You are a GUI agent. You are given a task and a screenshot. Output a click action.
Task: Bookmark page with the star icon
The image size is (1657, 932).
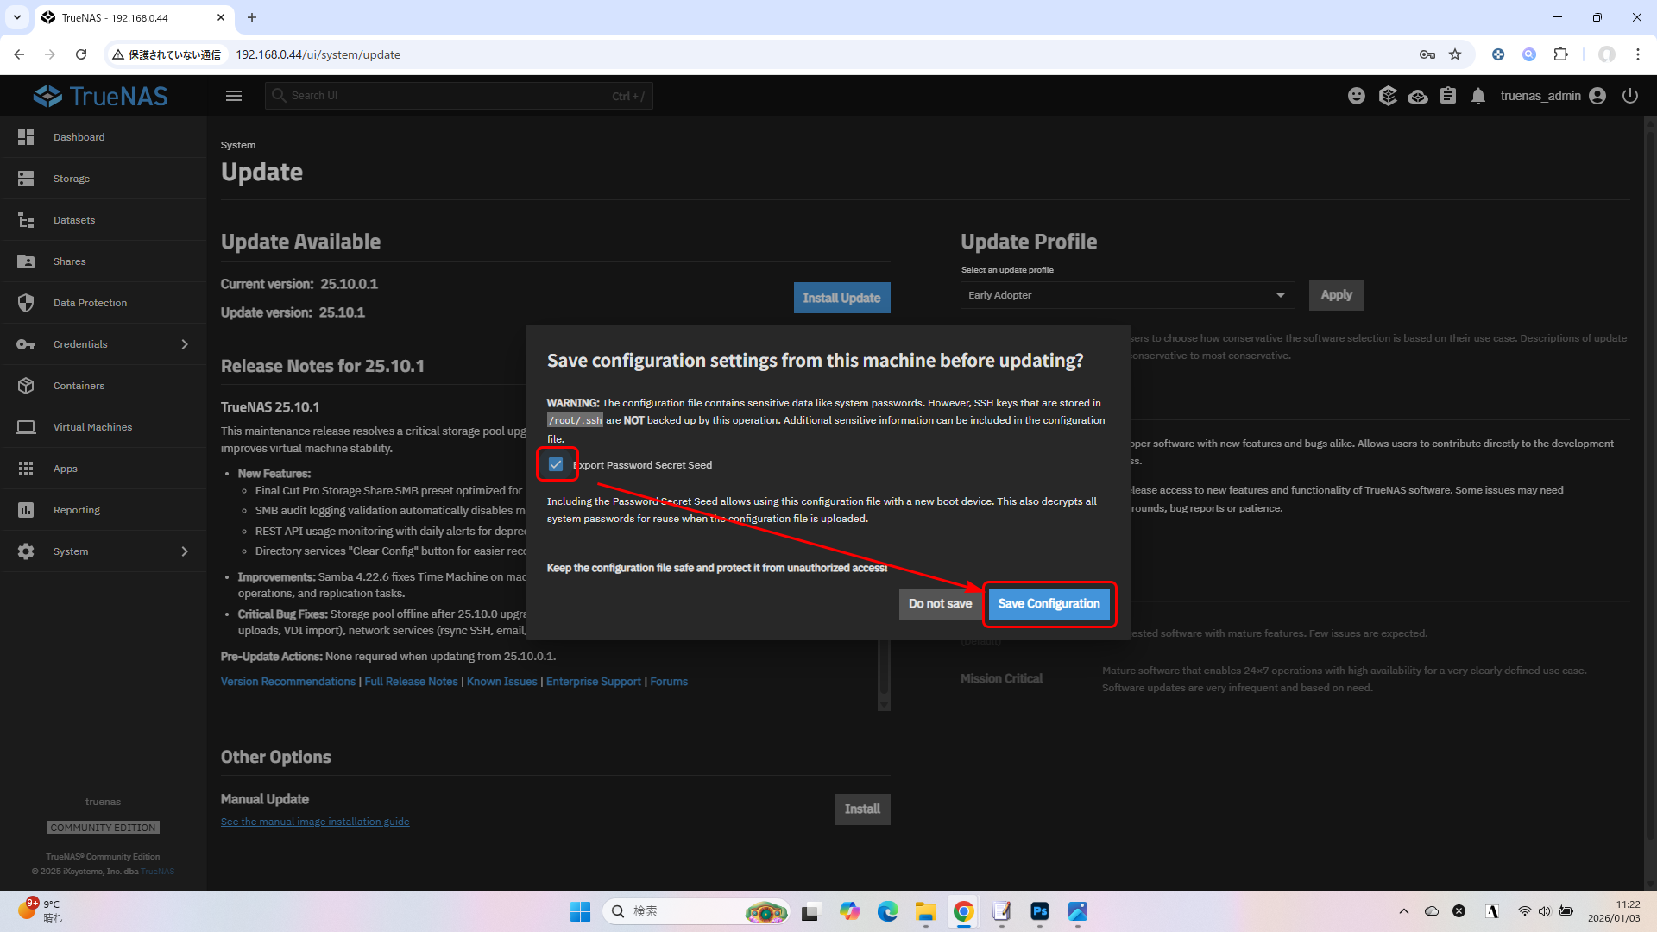pyautogui.click(x=1455, y=54)
